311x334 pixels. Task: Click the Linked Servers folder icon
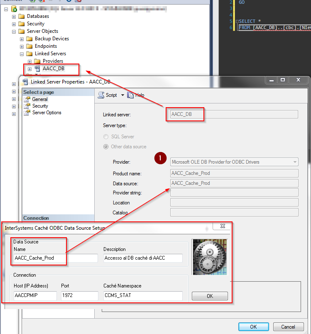coord(29,54)
